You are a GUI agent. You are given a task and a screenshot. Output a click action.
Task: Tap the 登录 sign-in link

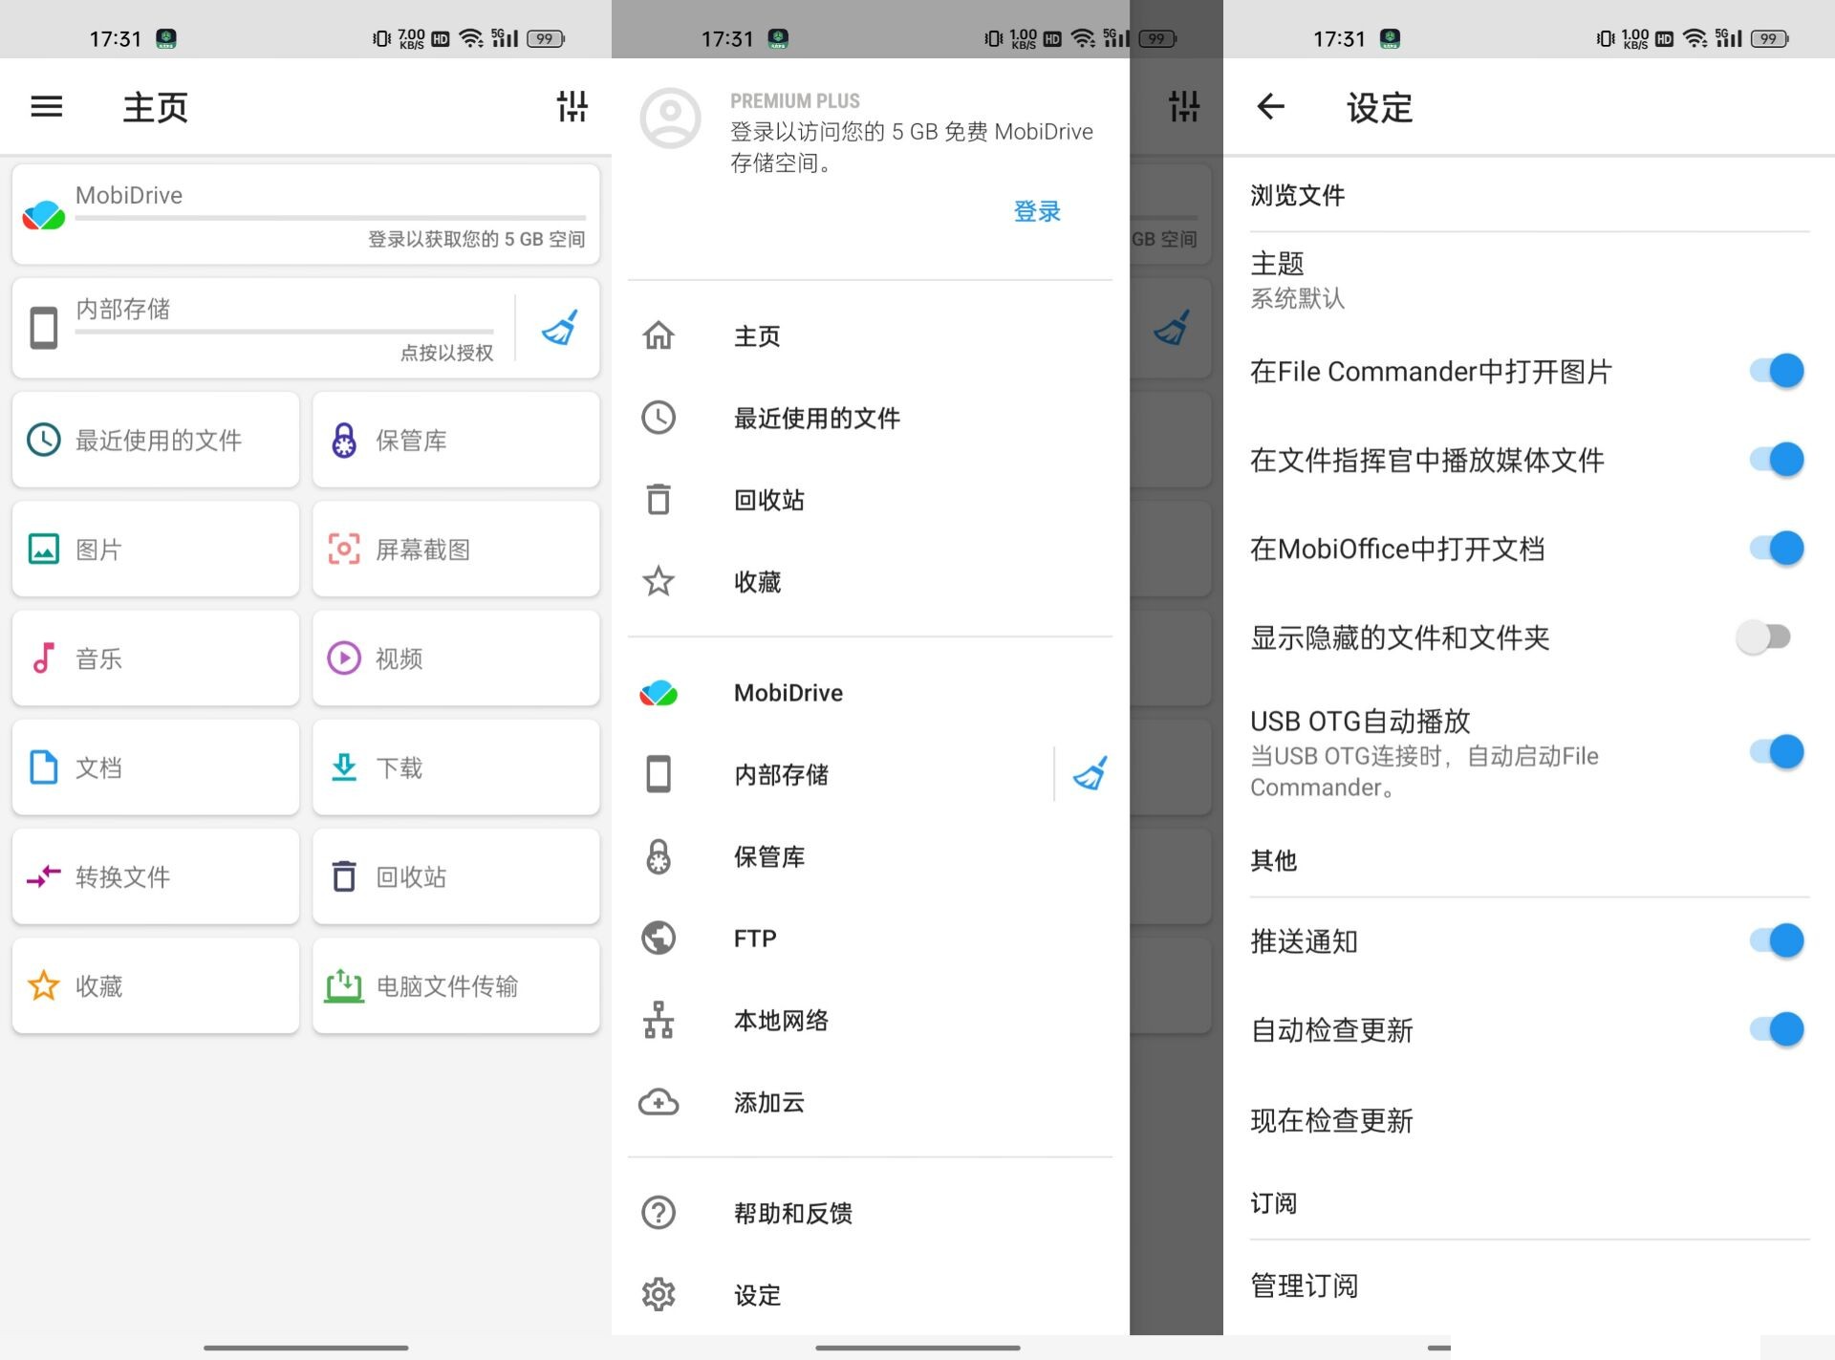(1037, 211)
